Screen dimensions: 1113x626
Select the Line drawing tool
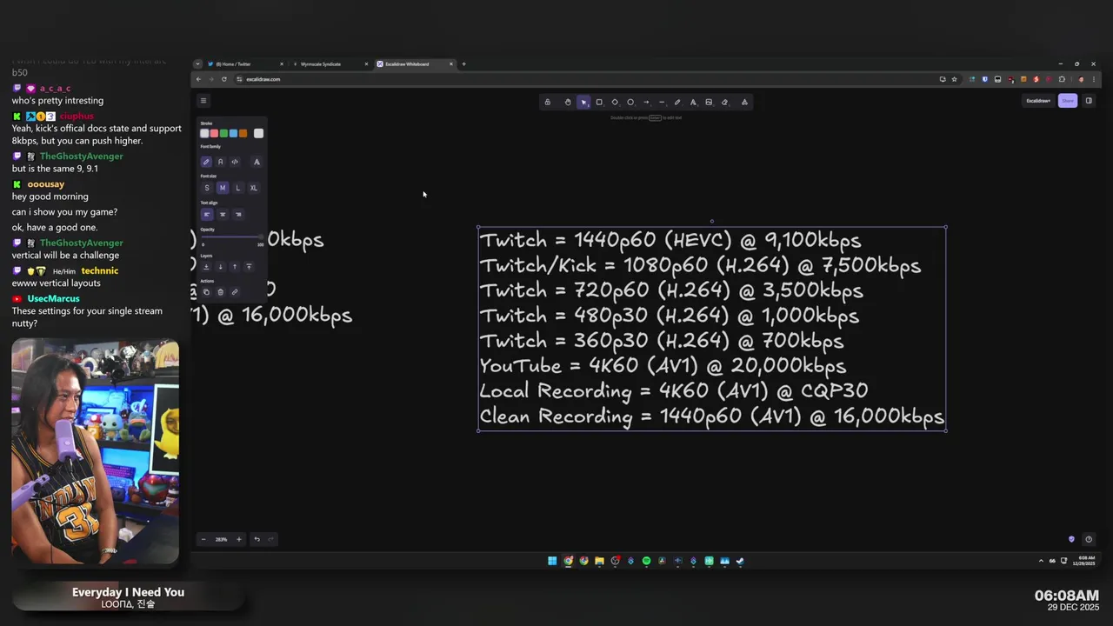pyautogui.click(x=662, y=102)
